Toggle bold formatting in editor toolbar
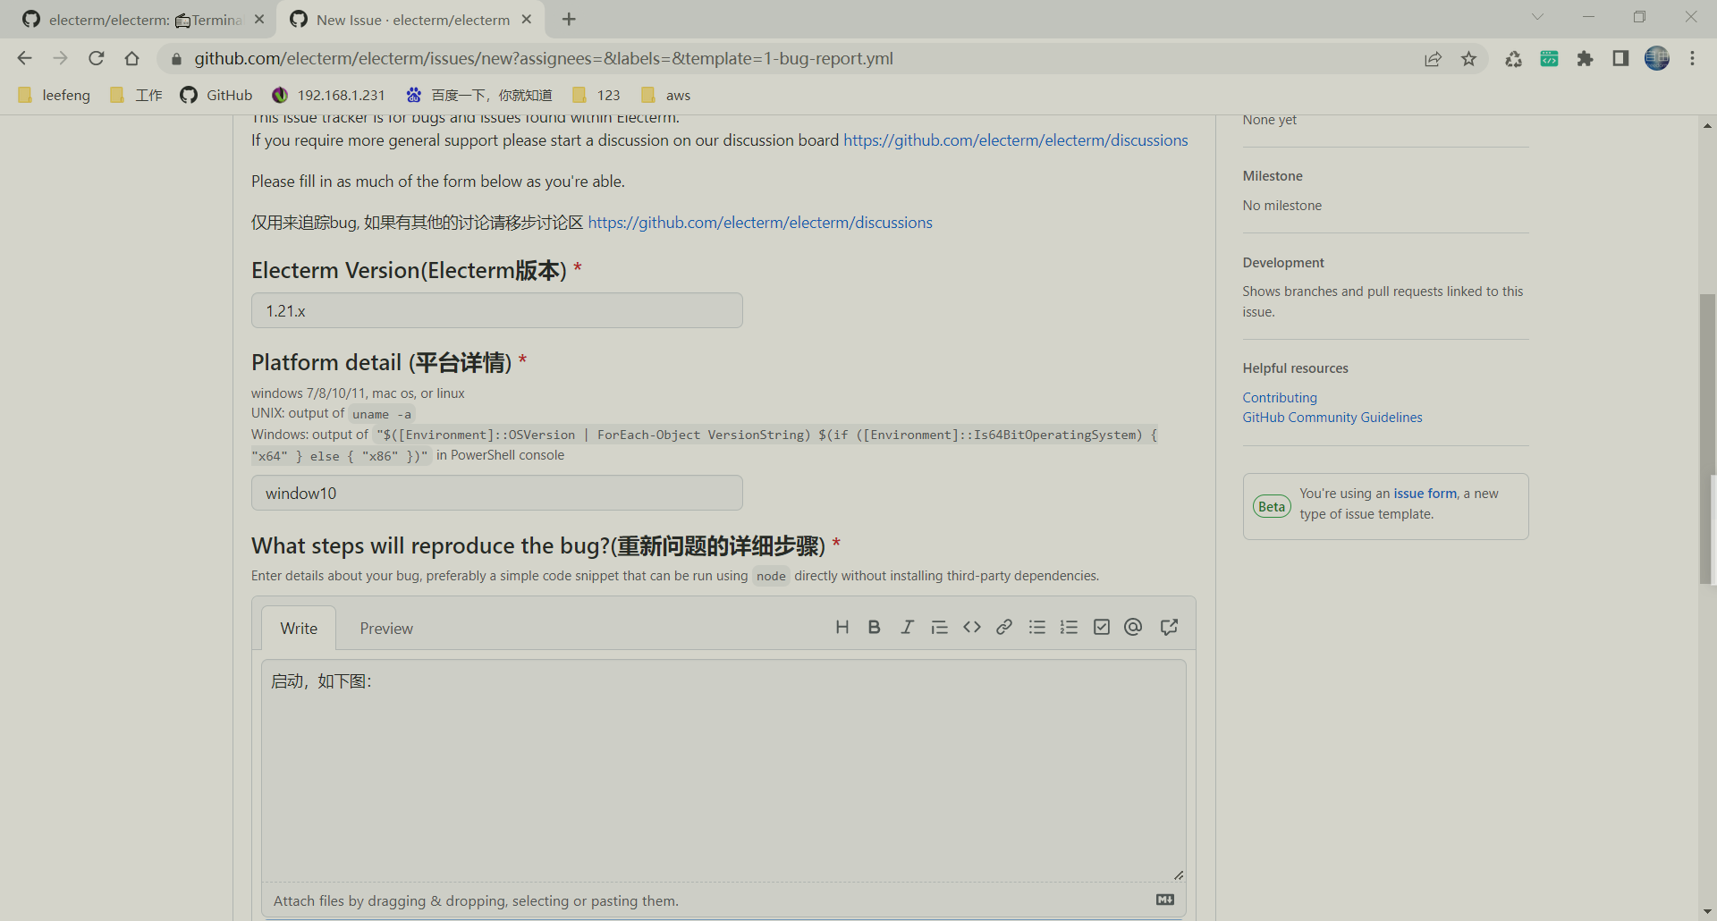The width and height of the screenshot is (1717, 921). click(x=875, y=627)
